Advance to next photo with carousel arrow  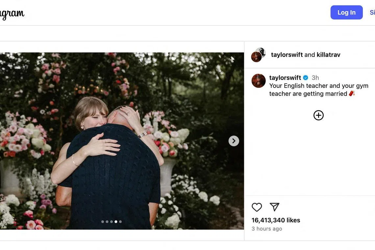[x=234, y=141]
